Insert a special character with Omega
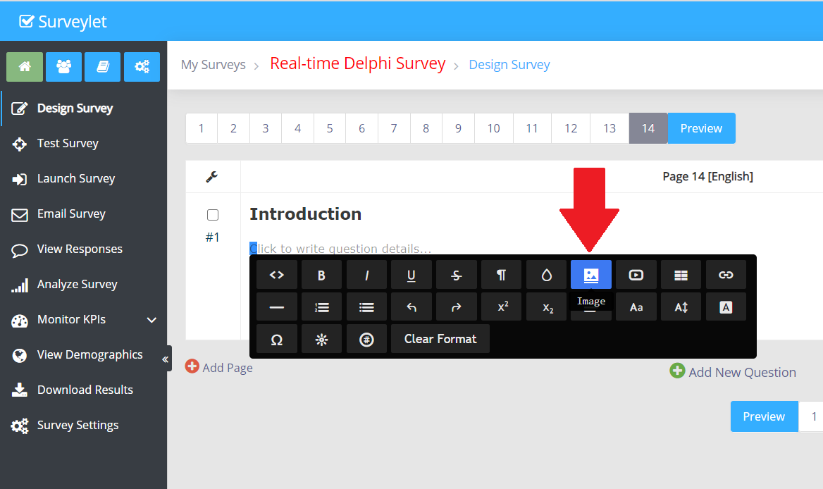Image resolution: width=823 pixels, height=489 pixels. click(277, 339)
